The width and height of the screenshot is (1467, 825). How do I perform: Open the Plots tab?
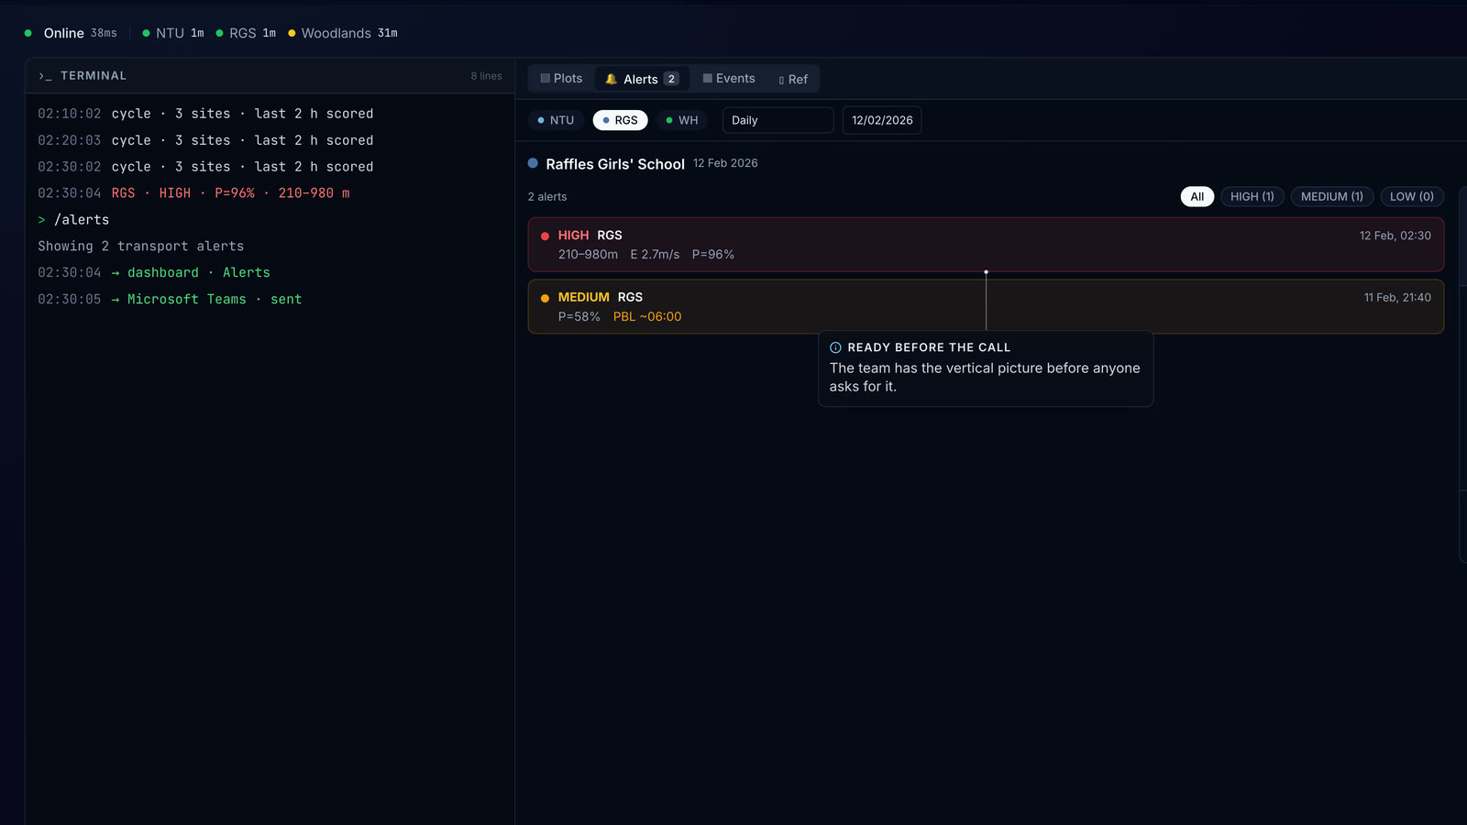click(x=561, y=79)
